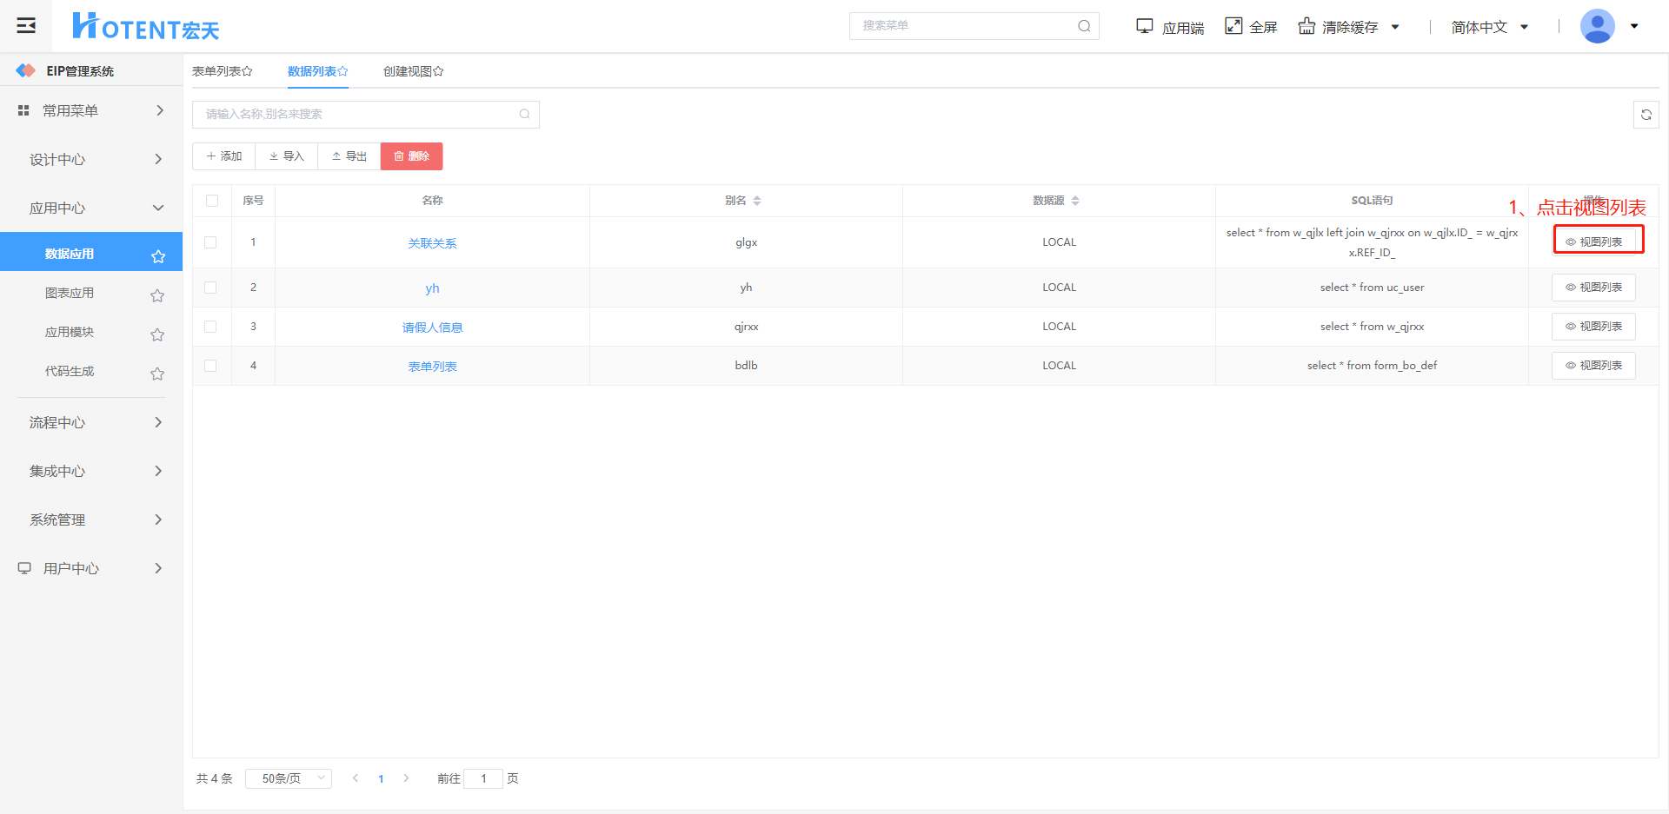This screenshot has height=814, width=1669.
Task: Click the Hotent logo
Action: pyautogui.click(x=145, y=26)
